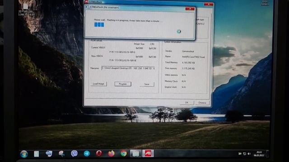289x162 pixels.
Task: Open the network tray icon
Action: click(245, 154)
